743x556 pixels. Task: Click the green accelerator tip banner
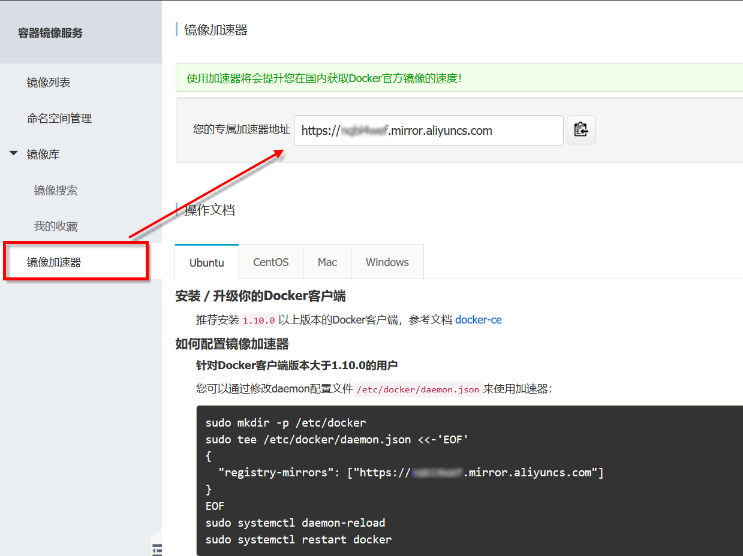pos(459,78)
